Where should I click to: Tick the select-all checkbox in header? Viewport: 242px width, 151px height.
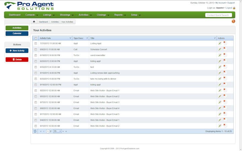[36, 38]
